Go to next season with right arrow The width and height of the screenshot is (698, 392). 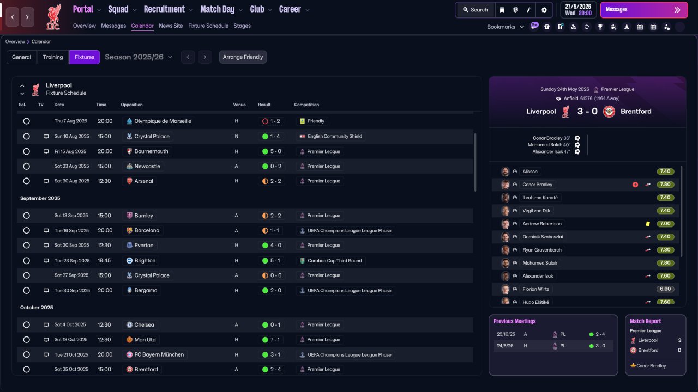click(205, 57)
